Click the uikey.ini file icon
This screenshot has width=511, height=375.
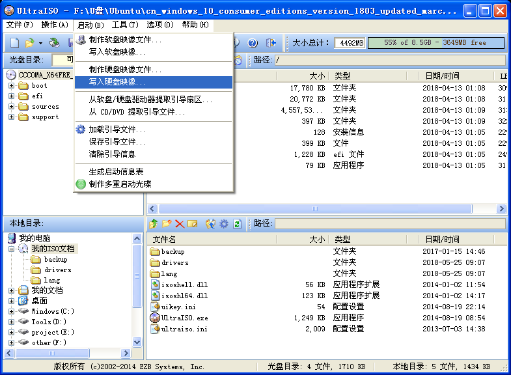155,307
